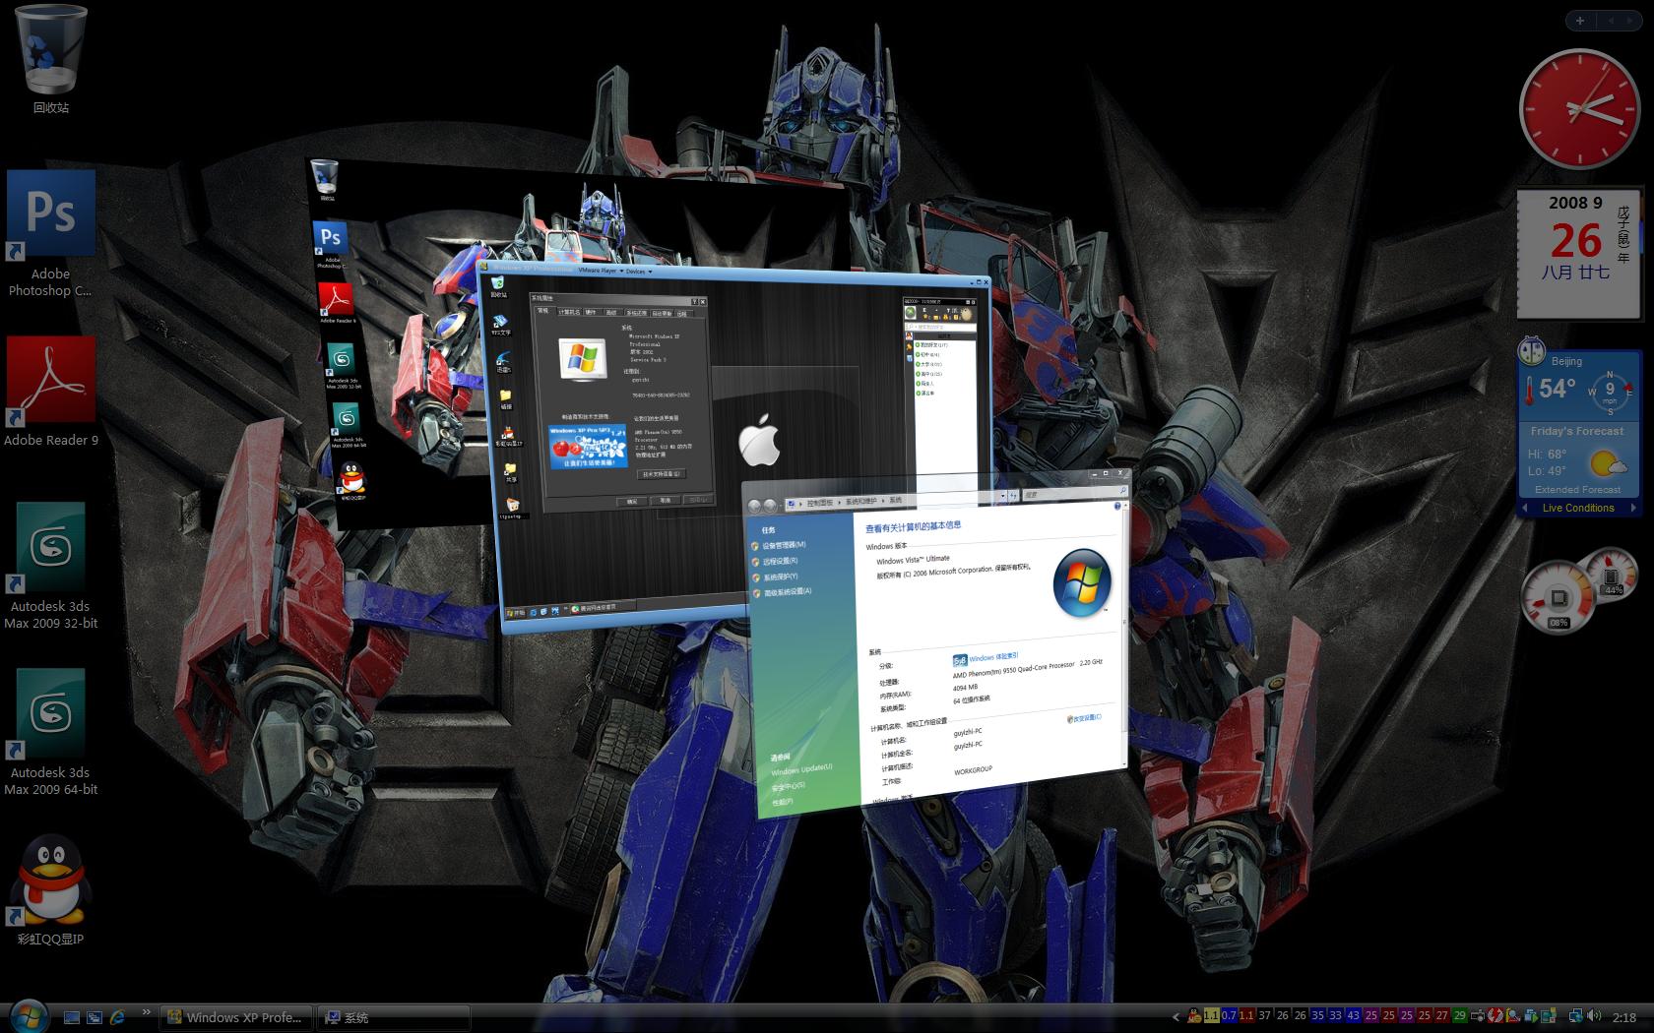
Task: Open 系统保护(Y) task link
Action: pos(781,577)
